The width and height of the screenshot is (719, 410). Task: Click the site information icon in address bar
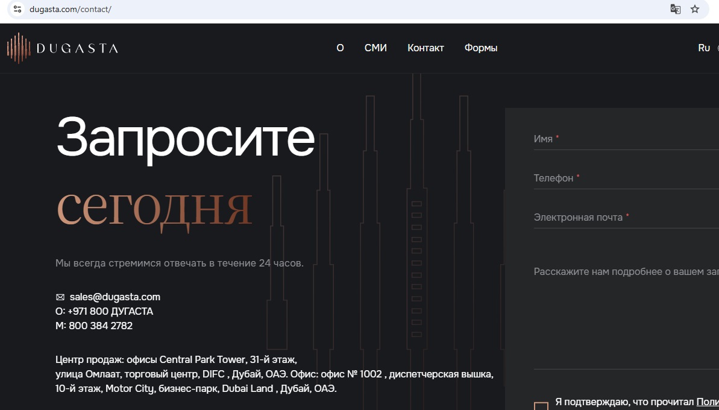(17, 9)
